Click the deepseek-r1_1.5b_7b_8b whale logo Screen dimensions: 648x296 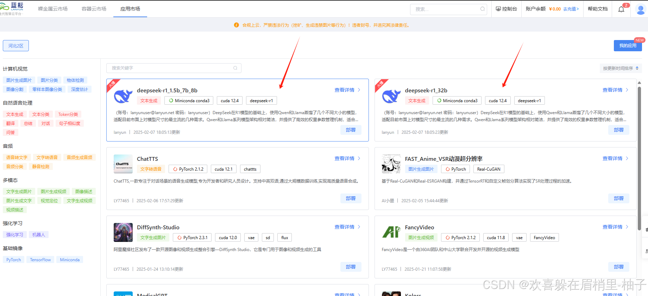(x=123, y=96)
